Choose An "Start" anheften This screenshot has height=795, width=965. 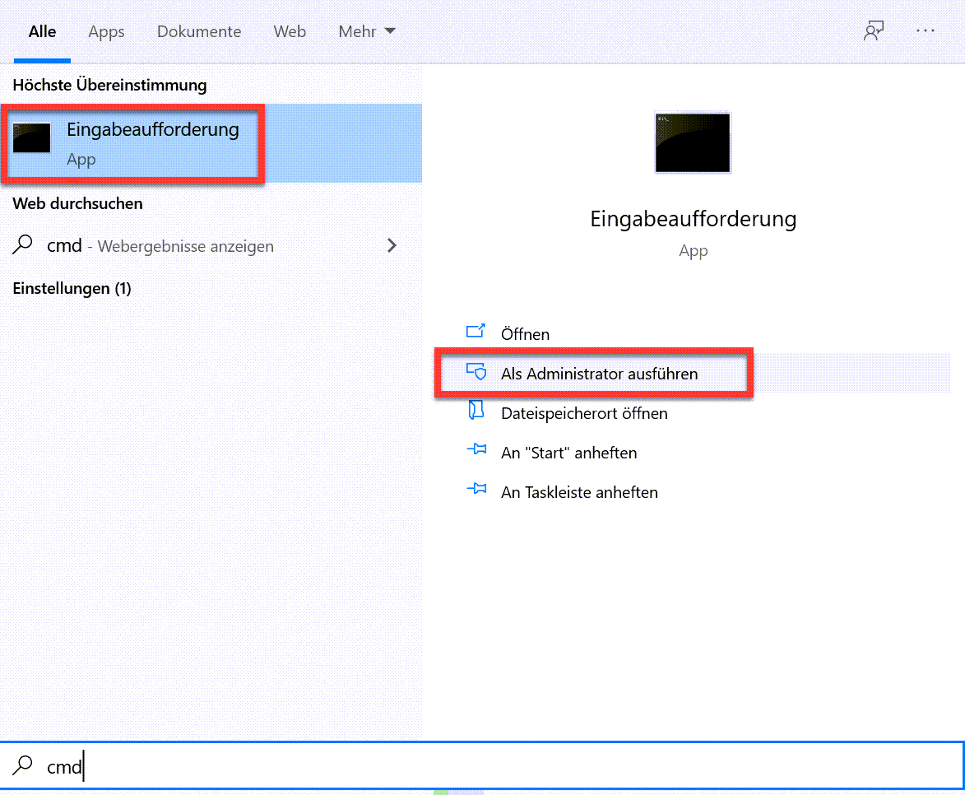click(693, 453)
